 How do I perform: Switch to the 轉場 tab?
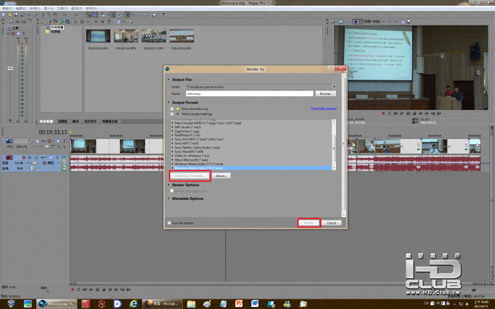[x=76, y=122]
